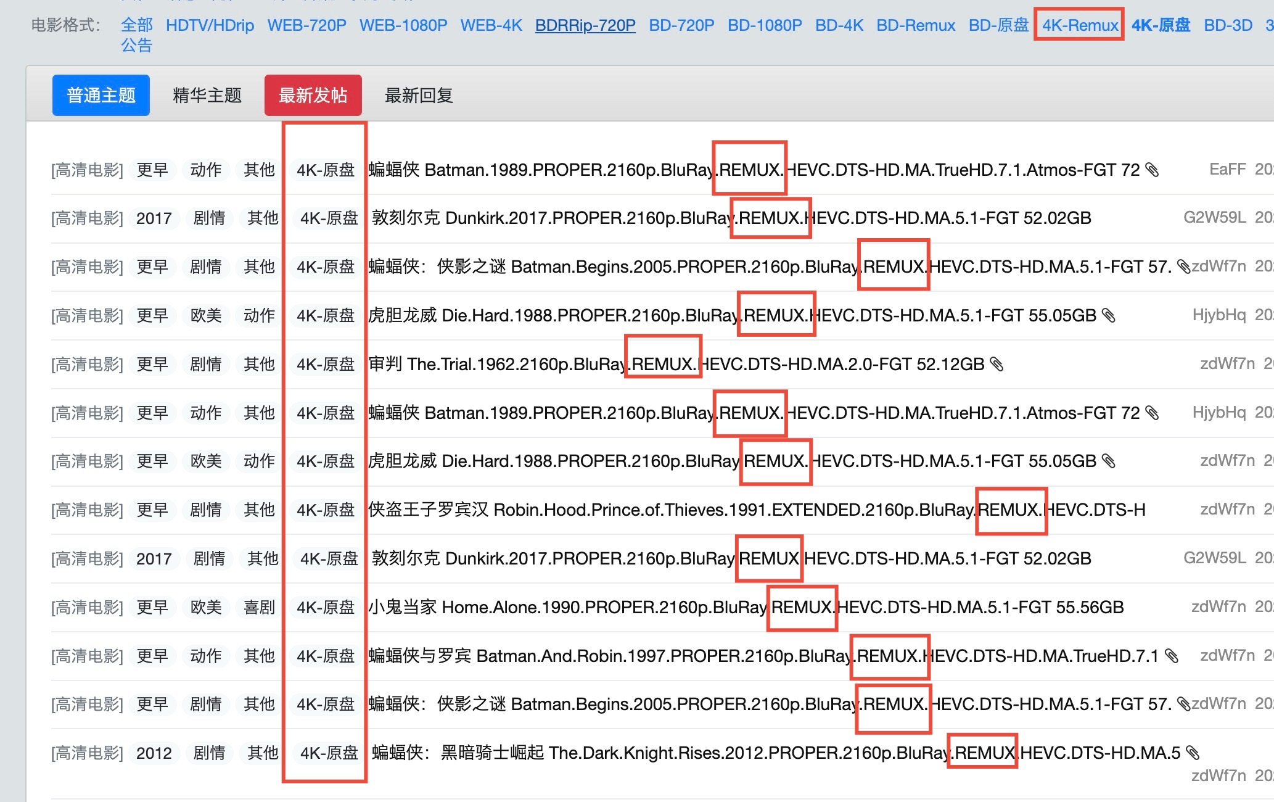
Task: Click attachment icon on Dark Knight Rises row
Action: pyautogui.click(x=1193, y=753)
